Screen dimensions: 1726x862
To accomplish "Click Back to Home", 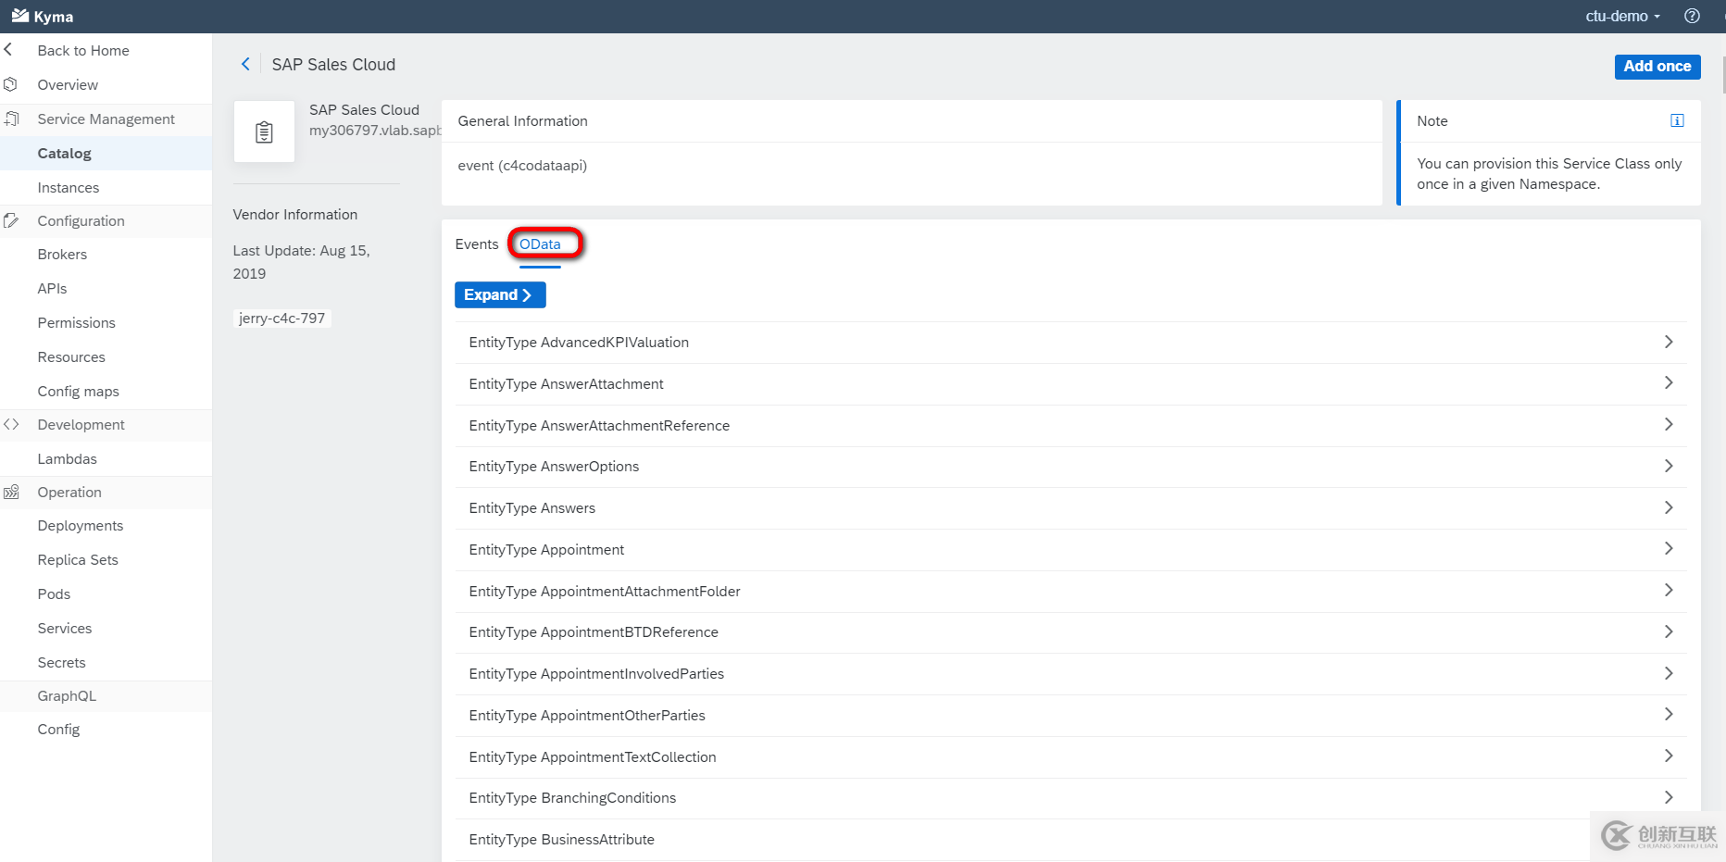I will click(x=82, y=50).
